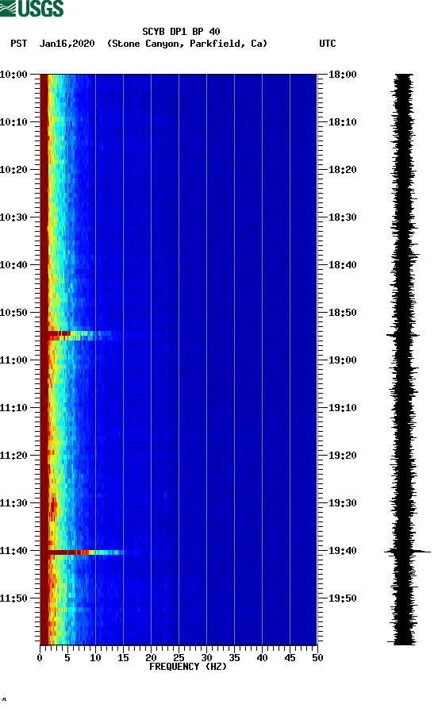Viewport: 438px width, 708px height.
Task: Click the '19:10' UTC time label
Action: coord(343,408)
